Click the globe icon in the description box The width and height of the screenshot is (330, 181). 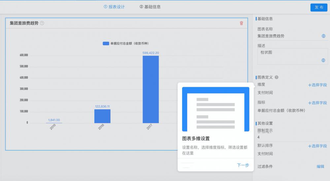pyautogui.click(x=323, y=60)
